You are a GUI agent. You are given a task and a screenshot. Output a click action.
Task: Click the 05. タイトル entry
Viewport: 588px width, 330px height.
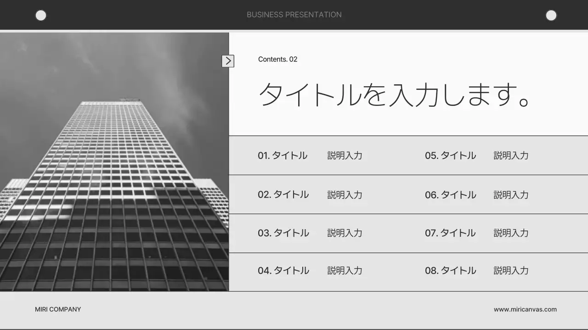click(451, 155)
